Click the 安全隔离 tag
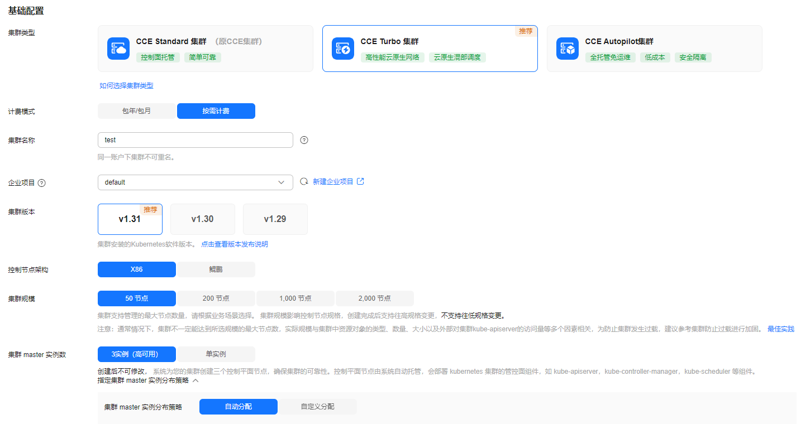 coord(693,57)
